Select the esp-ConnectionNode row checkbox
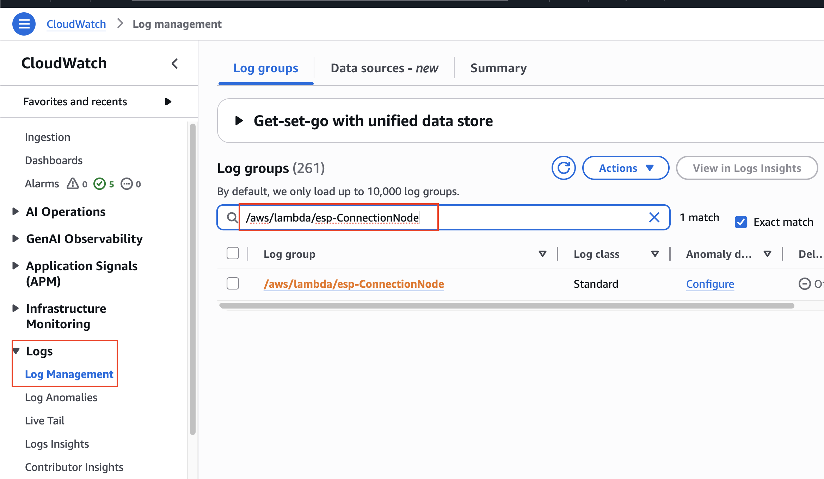 coord(233,284)
